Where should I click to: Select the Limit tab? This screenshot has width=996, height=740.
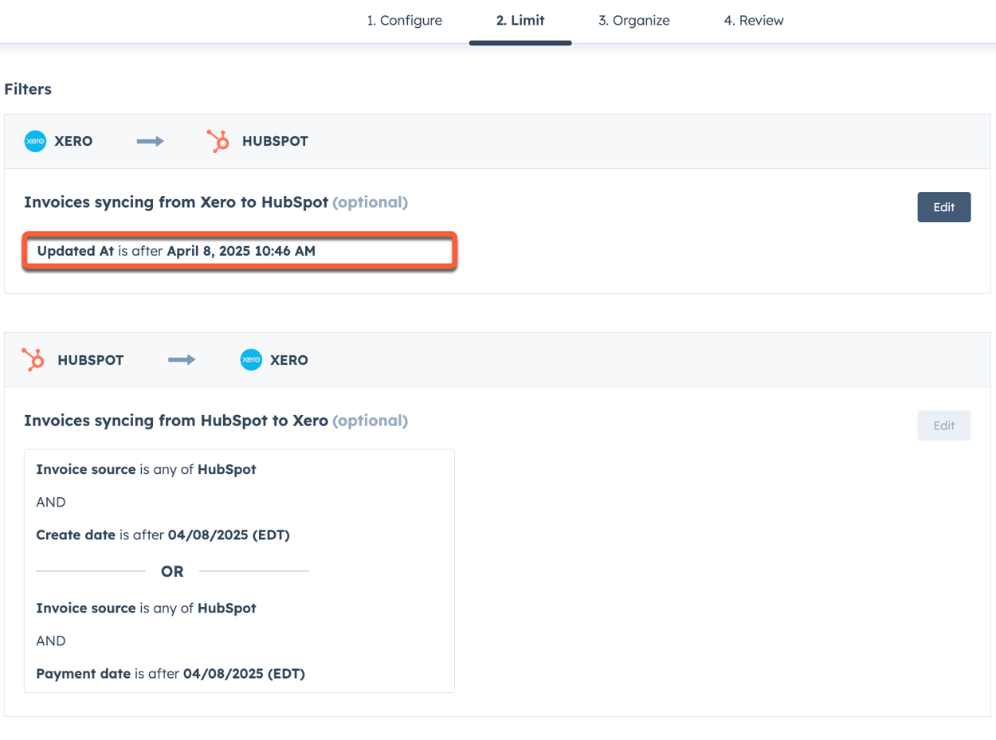pos(520,21)
